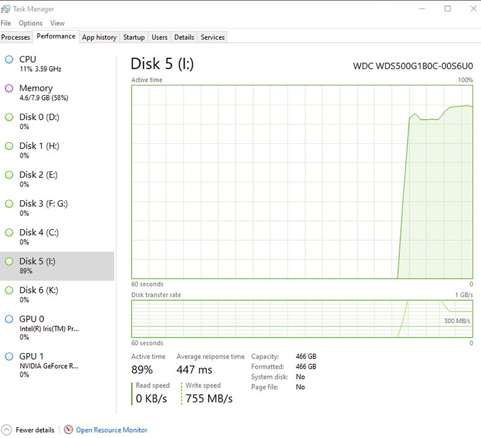Click the Task Manager title bar icon

coord(5,9)
